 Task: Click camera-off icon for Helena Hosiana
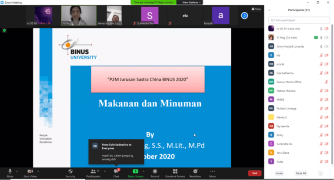[327, 91]
